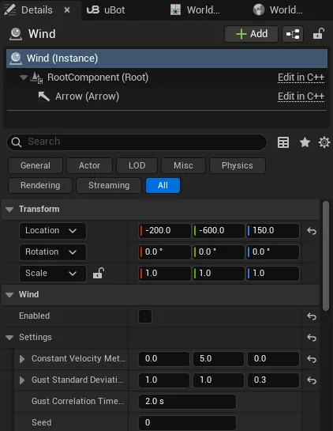
Task: Click Constant Velocity Y field 5.0
Action: (219, 359)
